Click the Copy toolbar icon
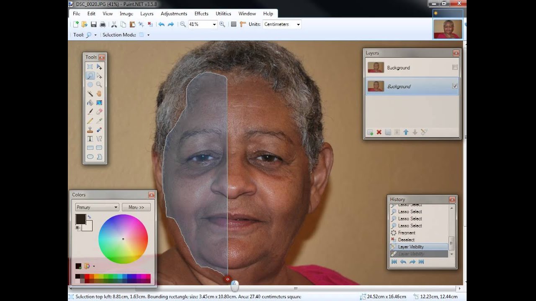The height and width of the screenshot is (301, 536). coord(123,24)
